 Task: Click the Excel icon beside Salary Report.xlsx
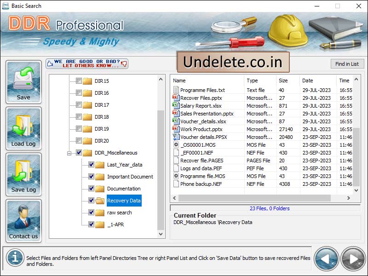tap(177, 106)
